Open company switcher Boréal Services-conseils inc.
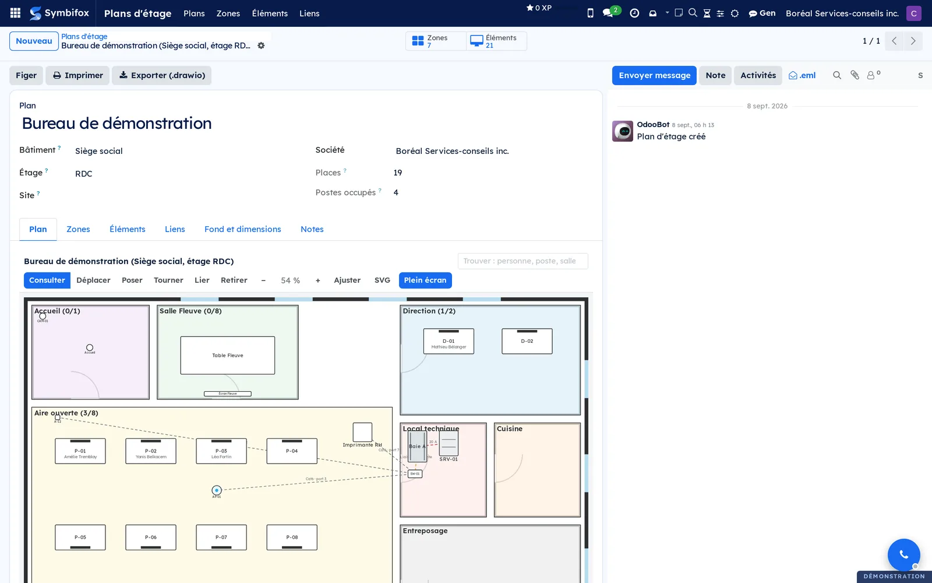This screenshot has height=583, width=932. (x=842, y=13)
